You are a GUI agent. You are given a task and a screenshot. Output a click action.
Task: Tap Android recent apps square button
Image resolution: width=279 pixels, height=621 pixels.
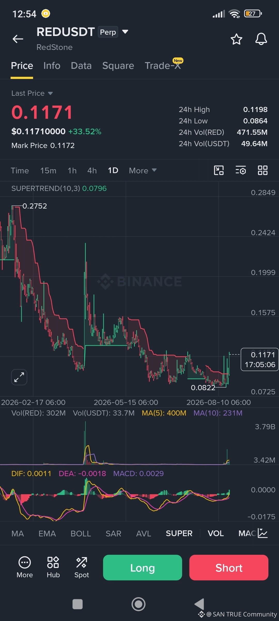[x=78, y=604]
